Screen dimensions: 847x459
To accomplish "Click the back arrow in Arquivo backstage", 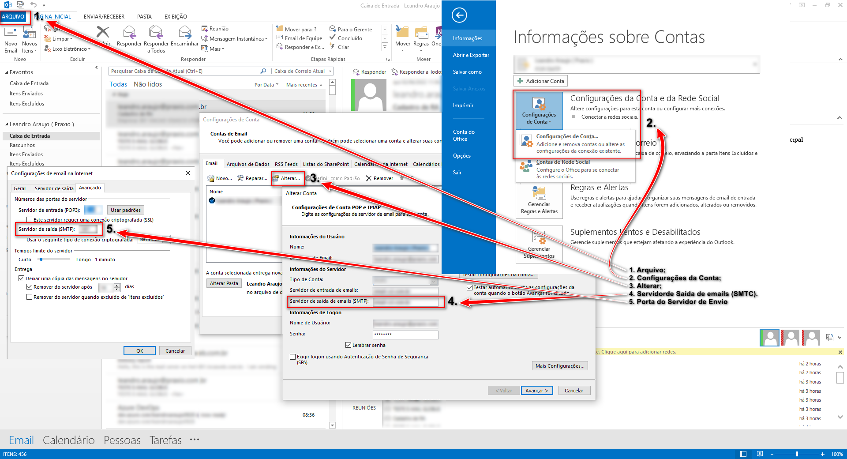I will tap(459, 15).
